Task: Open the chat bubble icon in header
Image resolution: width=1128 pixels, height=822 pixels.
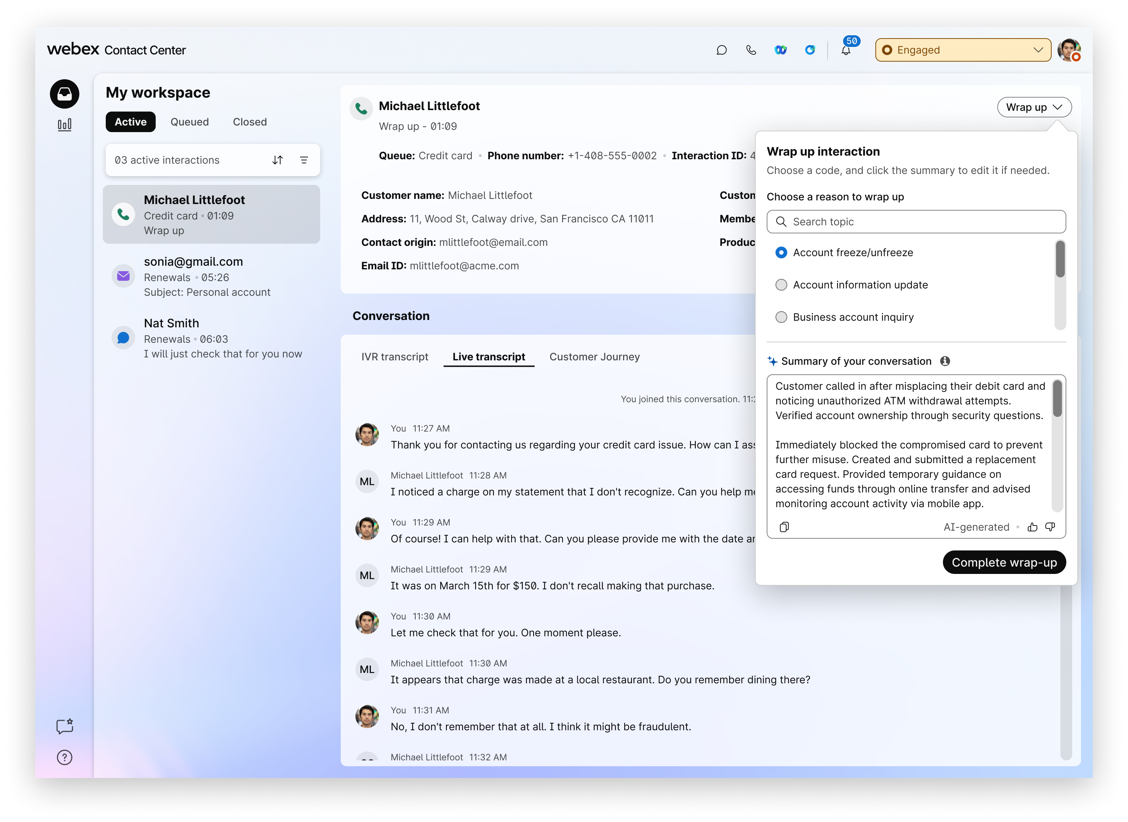Action: pos(721,50)
